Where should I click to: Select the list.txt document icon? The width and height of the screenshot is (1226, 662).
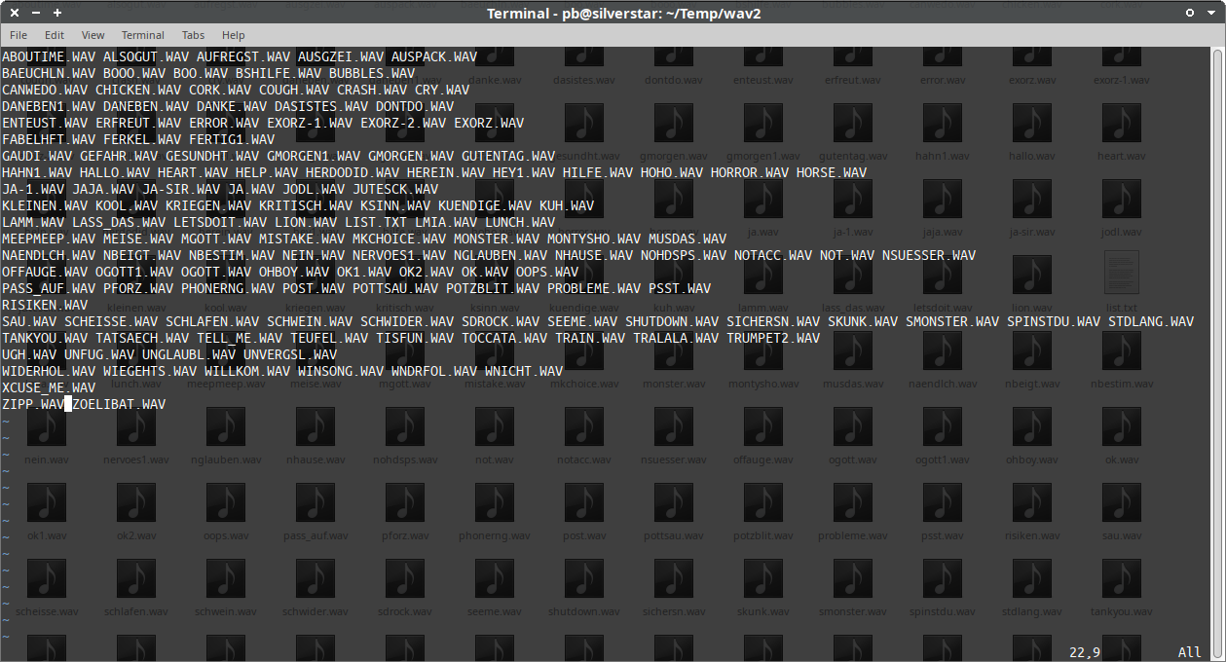click(x=1121, y=274)
